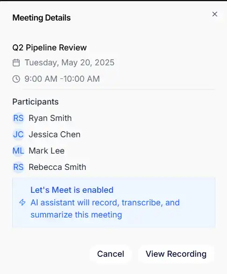Open View Recording
The width and height of the screenshot is (227, 274).
point(176,254)
